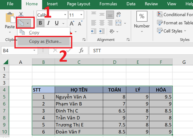Click Increase Font Size icon
Viewport: 193px width, 138px height.
(x=72, y=23)
